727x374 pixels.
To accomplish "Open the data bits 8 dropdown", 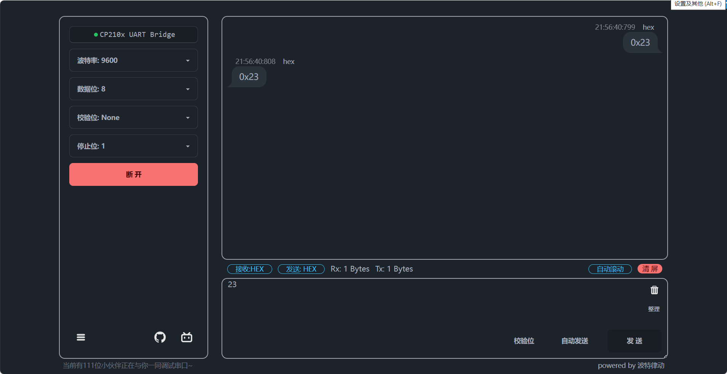I will (x=133, y=89).
